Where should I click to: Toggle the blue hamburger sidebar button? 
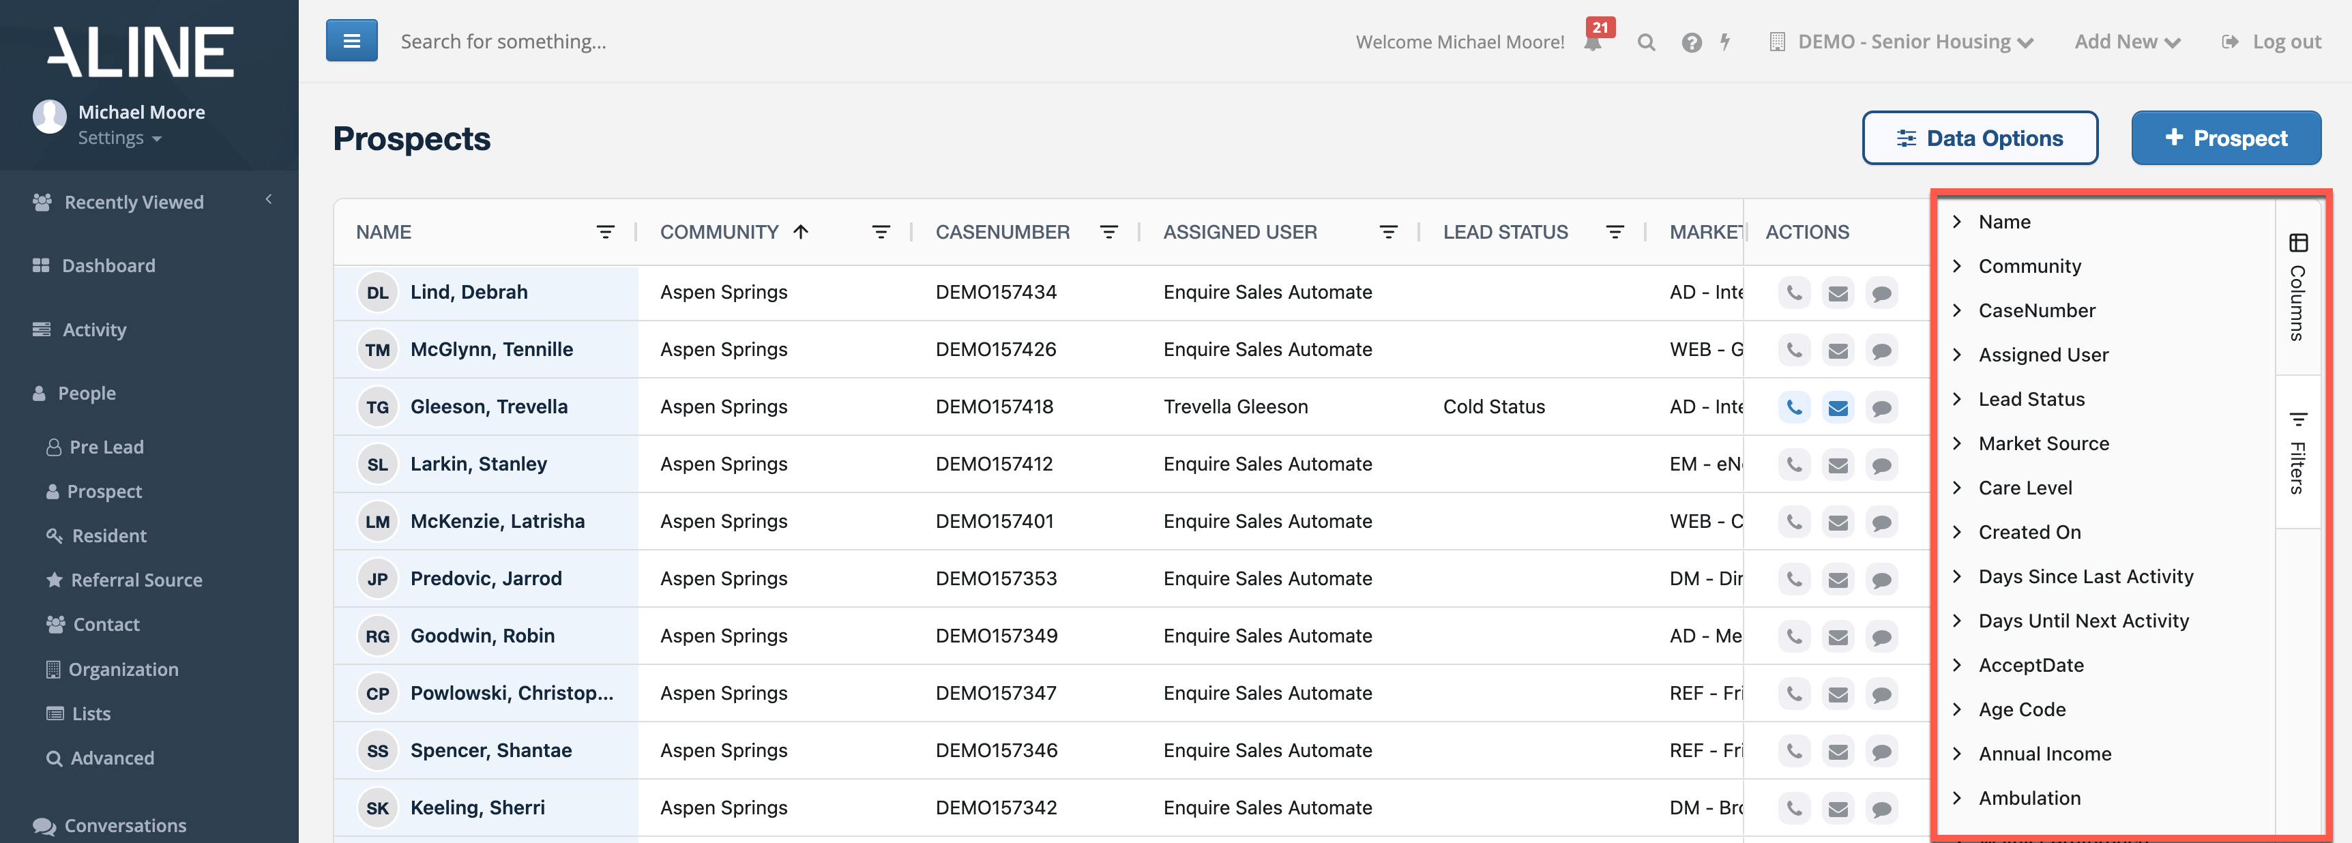(351, 41)
